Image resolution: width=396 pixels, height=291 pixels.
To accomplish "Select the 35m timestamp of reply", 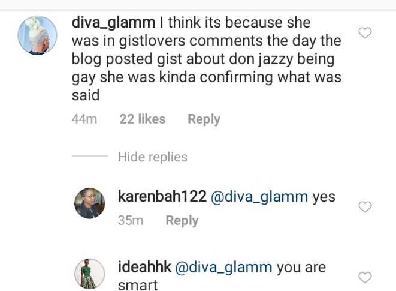I will (131, 220).
